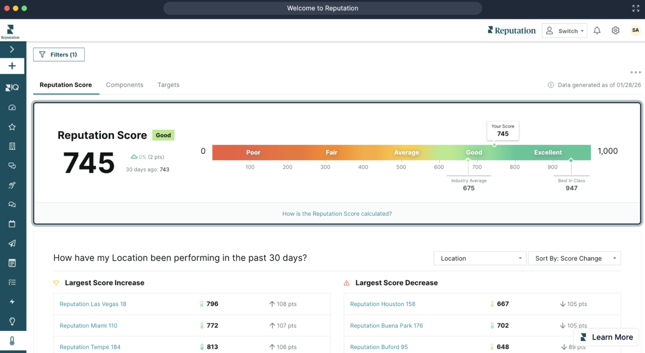Open the chat bubbles inbox sidebar icon
The height and width of the screenshot is (353, 645).
(x=12, y=166)
